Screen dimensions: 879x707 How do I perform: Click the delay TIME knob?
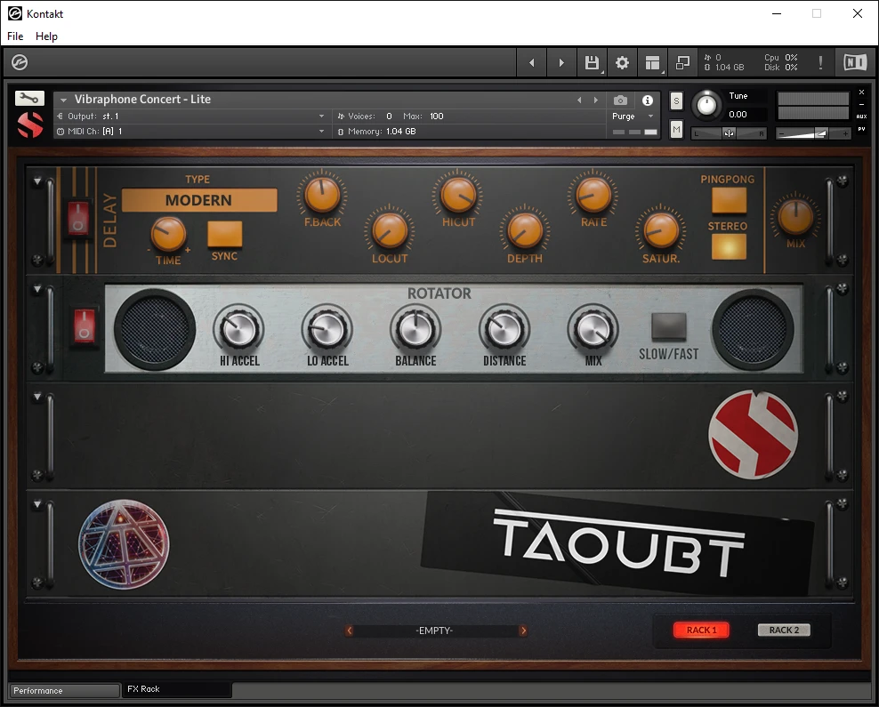(x=168, y=234)
